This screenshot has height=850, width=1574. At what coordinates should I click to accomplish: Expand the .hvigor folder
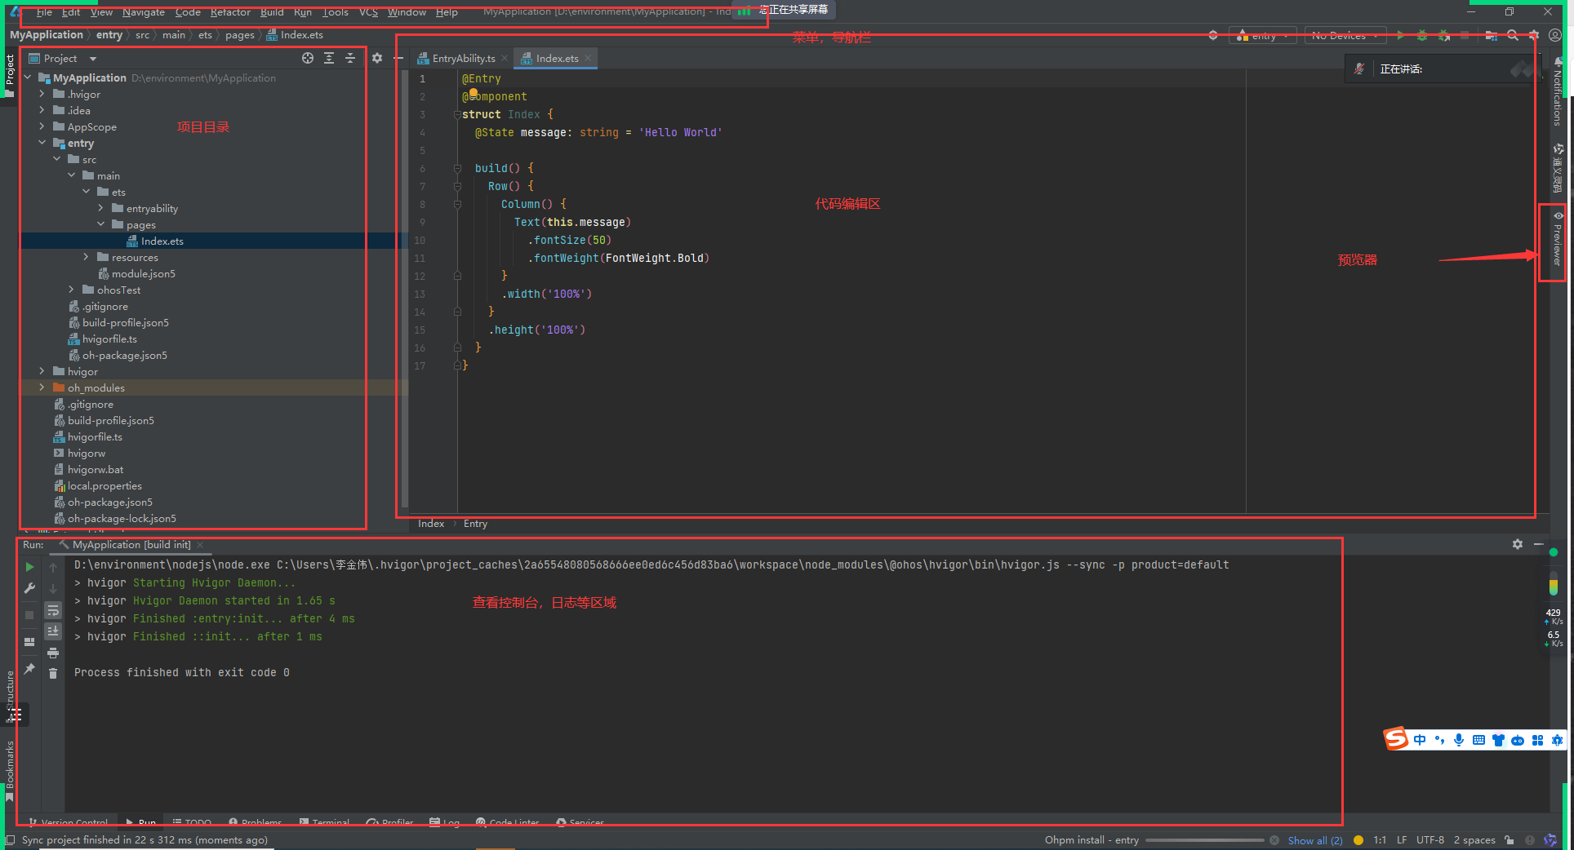42,94
